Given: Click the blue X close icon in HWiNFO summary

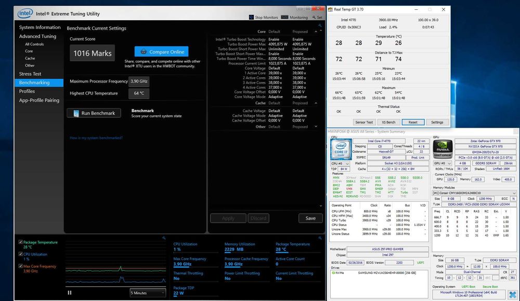Looking at the screenshot, I should click(x=513, y=294).
